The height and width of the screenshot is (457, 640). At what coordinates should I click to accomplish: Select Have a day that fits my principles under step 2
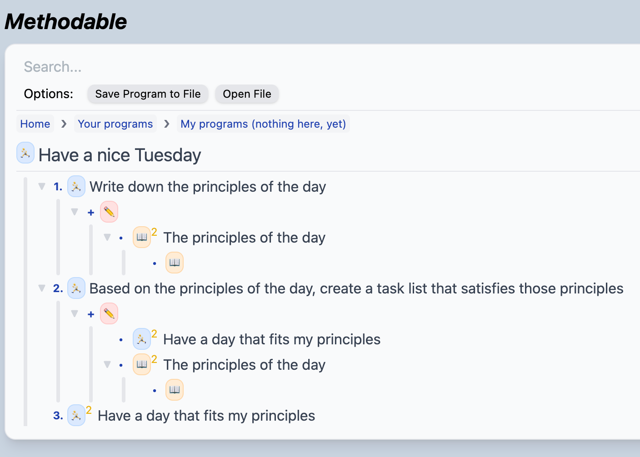[x=271, y=339]
